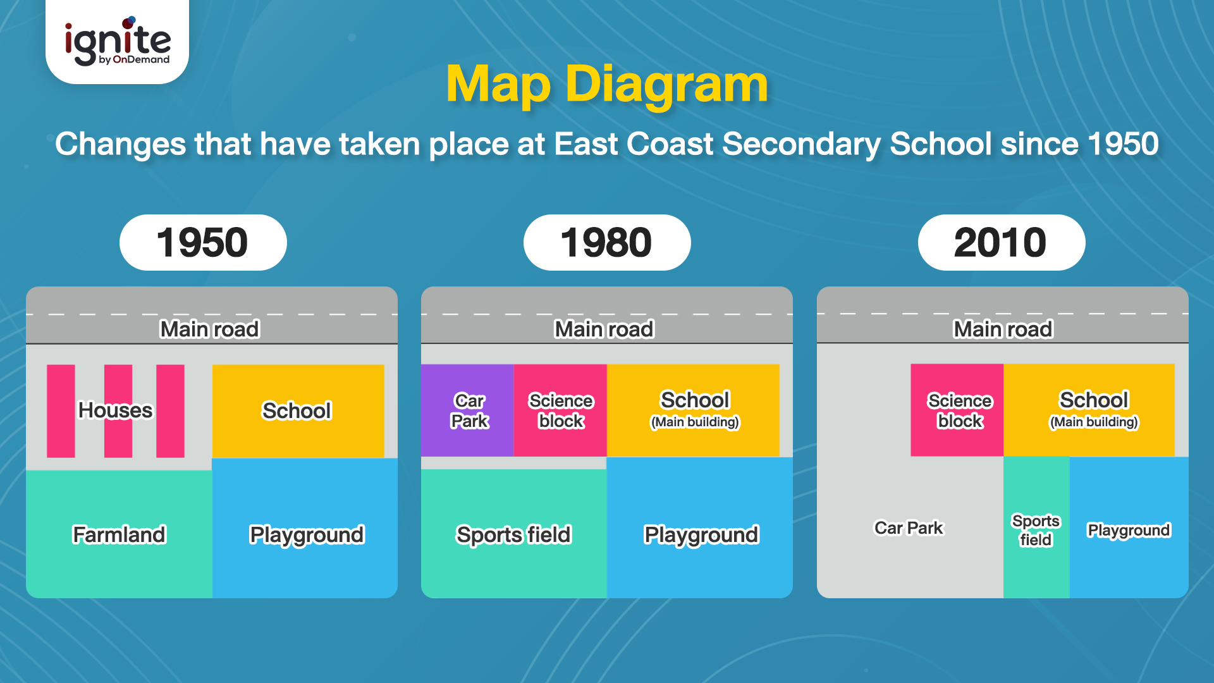Select the yellow School color swatch
1214x683 pixels.
tap(298, 409)
